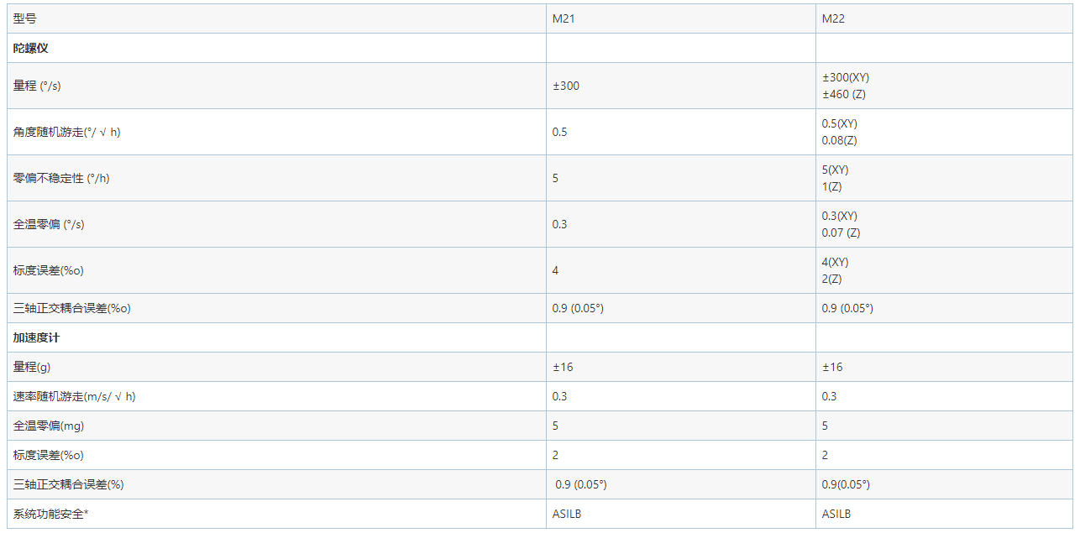
Task: Click the ASILB value under M22
Action: click(836, 514)
